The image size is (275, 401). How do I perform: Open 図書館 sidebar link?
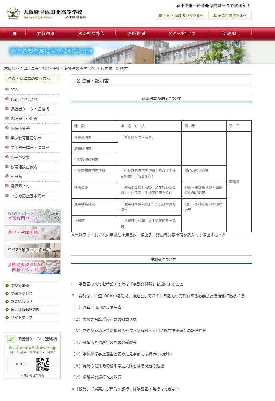[16, 177]
